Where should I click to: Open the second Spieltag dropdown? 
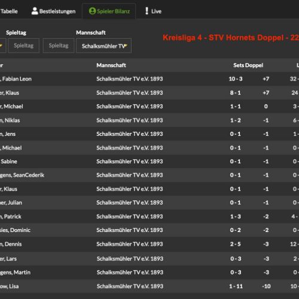click(59, 45)
